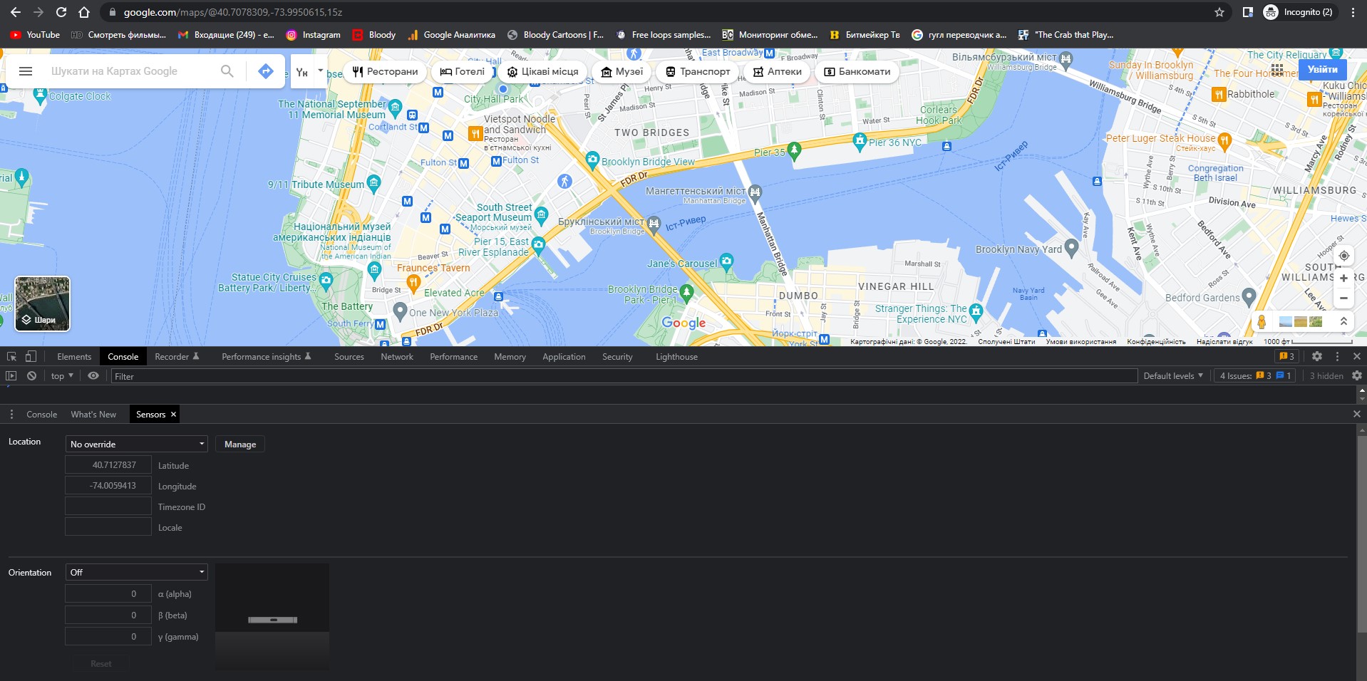The height and width of the screenshot is (681, 1367).
Task: Open Chrome three-dot menu
Action: pos(1353,12)
